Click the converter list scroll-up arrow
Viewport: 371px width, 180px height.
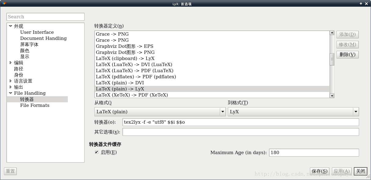pyautogui.click(x=332, y=33)
